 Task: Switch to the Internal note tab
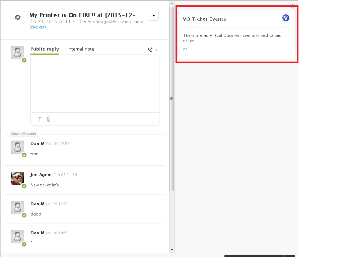(x=80, y=49)
